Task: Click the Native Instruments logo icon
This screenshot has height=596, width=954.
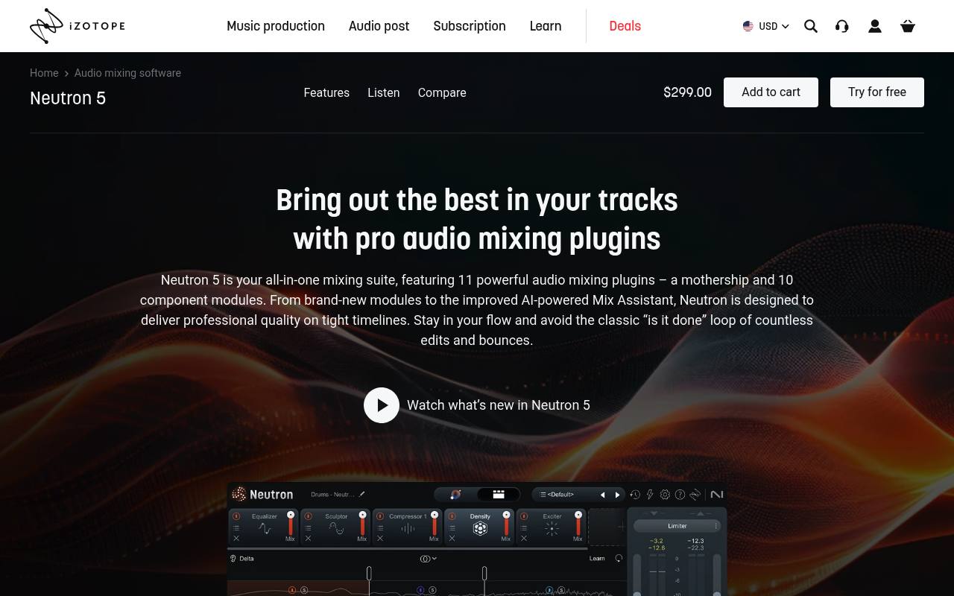Action: pos(717,495)
